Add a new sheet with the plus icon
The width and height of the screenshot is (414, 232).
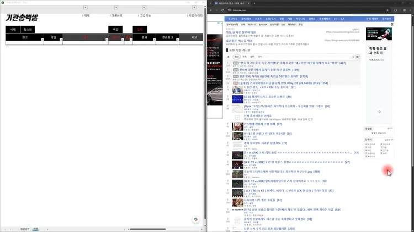pyautogui.click(x=47, y=229)
